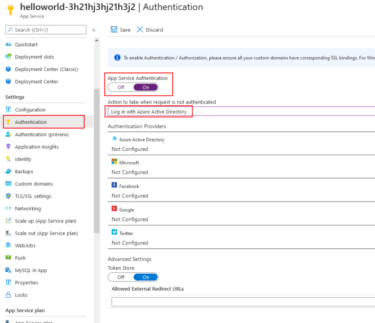Click the App Service key icon in header
375x323 pixels.
(x=10, y=10)
